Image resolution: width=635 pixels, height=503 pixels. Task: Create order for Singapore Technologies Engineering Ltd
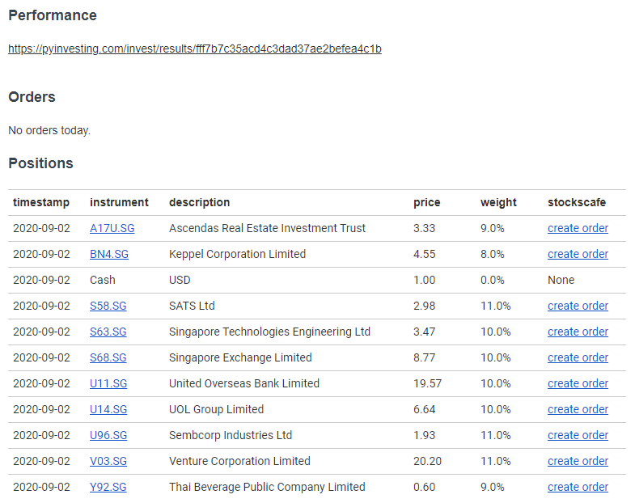(x=578, y=332)
